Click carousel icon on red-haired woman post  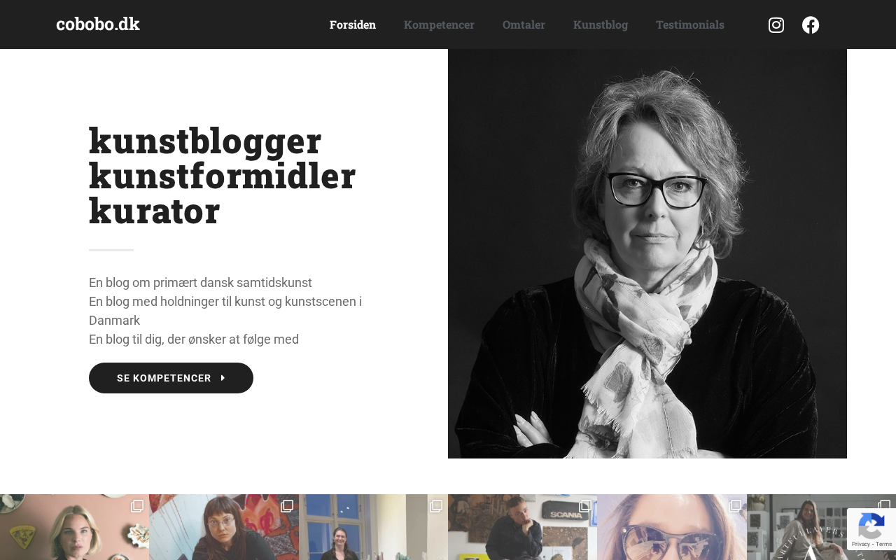287,506
